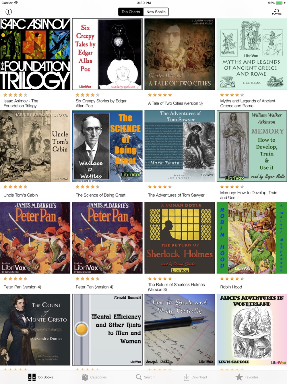Viewport: 287px width, 384px height.
Task: Switch to the Top Charts segment
Action: [x=131, y=12]
